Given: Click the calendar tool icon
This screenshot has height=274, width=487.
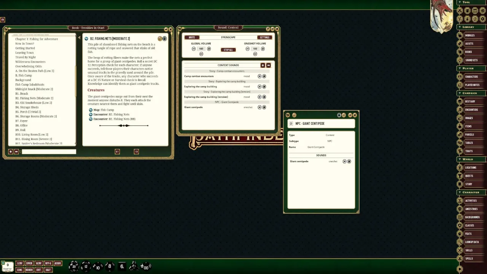Looking at the screenshot, I should tap(475, 11).
